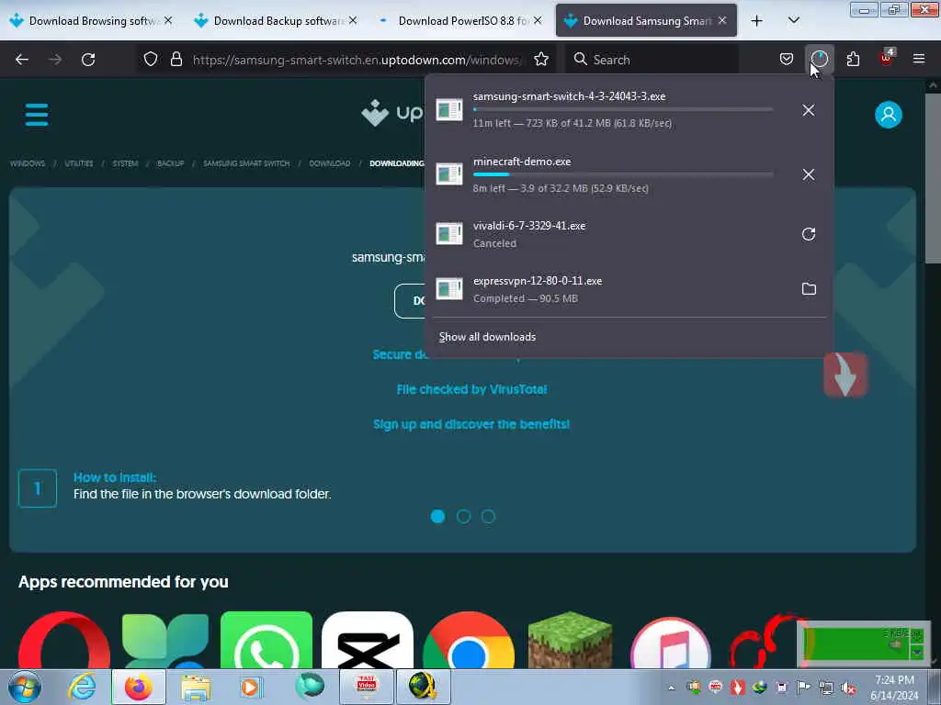Screen dimensions: 941x705
Task: Show hidden system tray icons
Action: point(672,688)
